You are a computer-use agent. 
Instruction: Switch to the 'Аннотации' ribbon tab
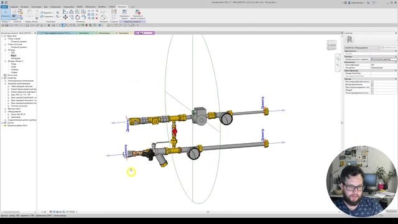(36, 7)
